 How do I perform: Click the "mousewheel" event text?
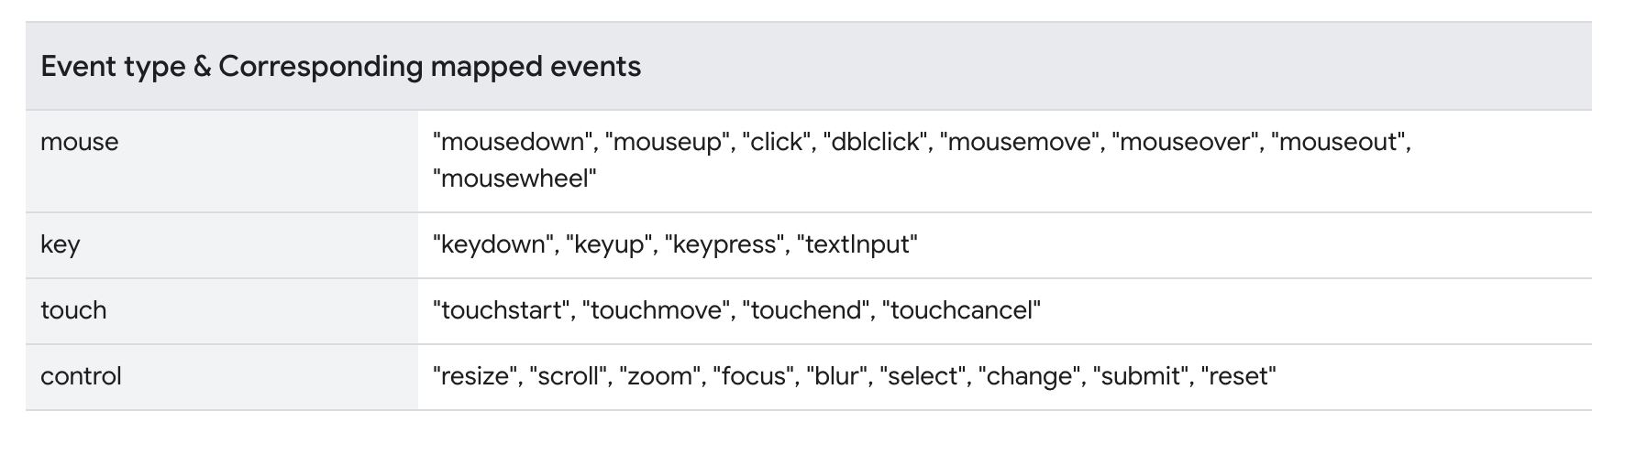tap(514, 178)
